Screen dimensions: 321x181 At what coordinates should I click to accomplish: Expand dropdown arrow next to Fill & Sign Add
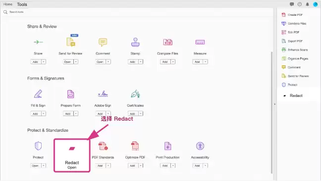(x=44, y=114)
